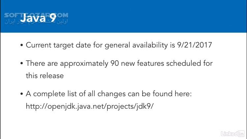Screen dimensions: 247x139
Task: Click the word "approximately" in second bullet
Action: click(87, 63)
